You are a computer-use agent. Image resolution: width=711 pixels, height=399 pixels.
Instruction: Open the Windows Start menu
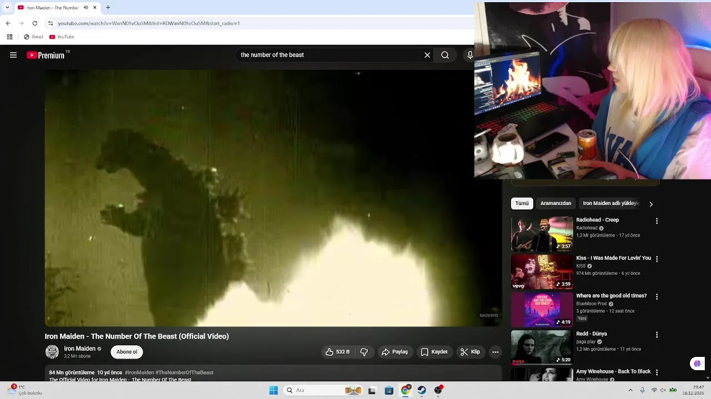click(273, 390)
